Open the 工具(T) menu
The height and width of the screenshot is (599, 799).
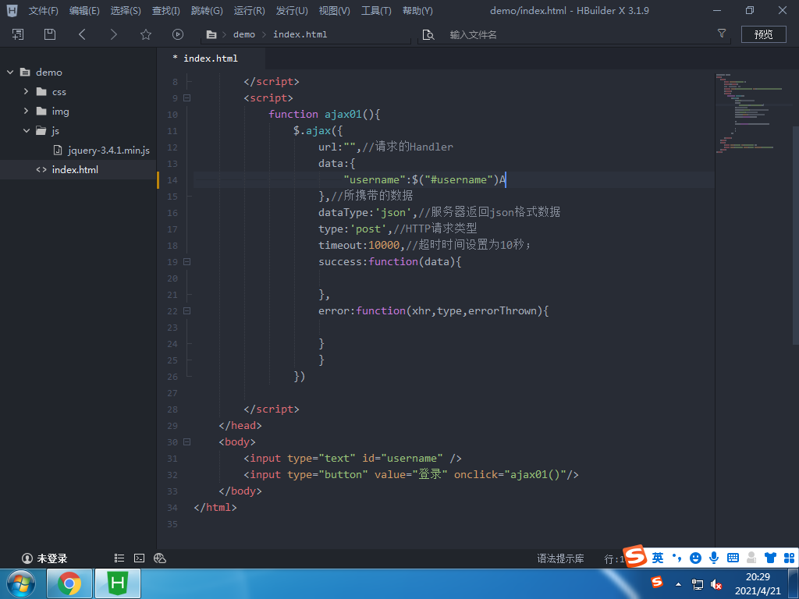click(x=376, y=11)
